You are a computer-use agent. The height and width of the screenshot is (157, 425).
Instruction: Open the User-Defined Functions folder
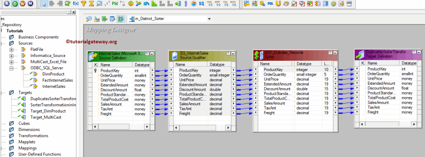(40, 154)
